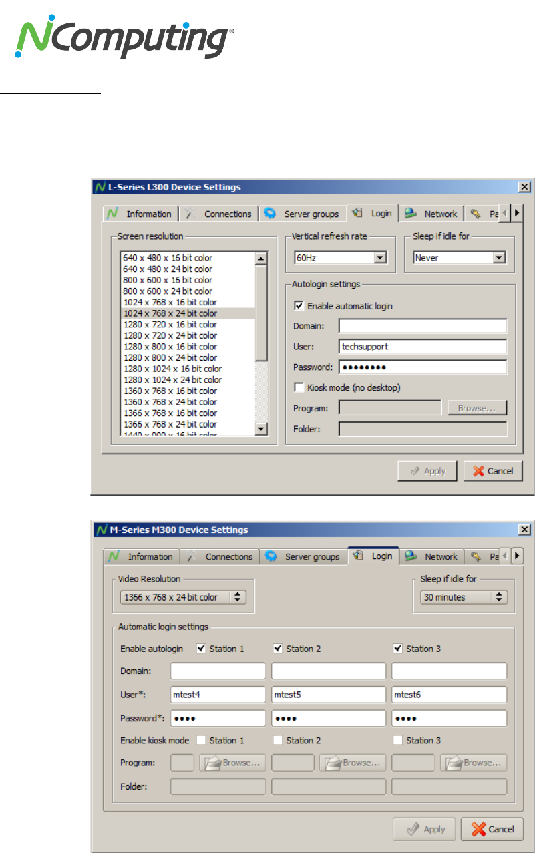
Task: Open Network tab in M300 window
Action: coord(432,556)
